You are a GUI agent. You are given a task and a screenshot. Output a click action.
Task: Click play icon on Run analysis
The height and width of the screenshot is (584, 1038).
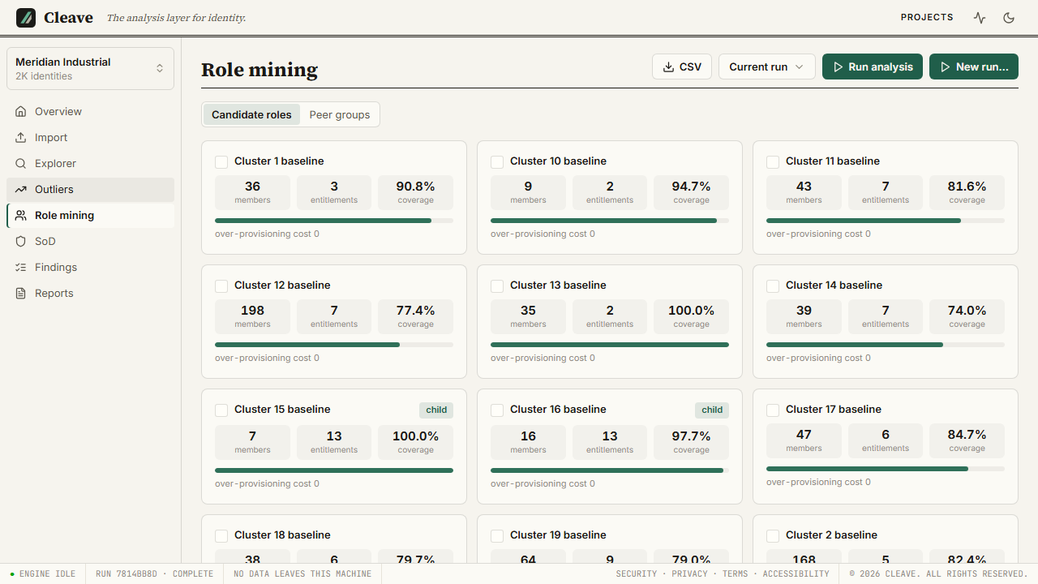(839, 67)
